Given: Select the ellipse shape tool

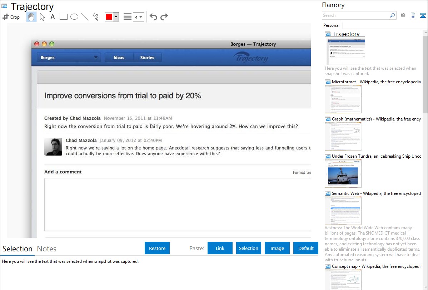Looking at the screenshot, I should click(74, 17).
